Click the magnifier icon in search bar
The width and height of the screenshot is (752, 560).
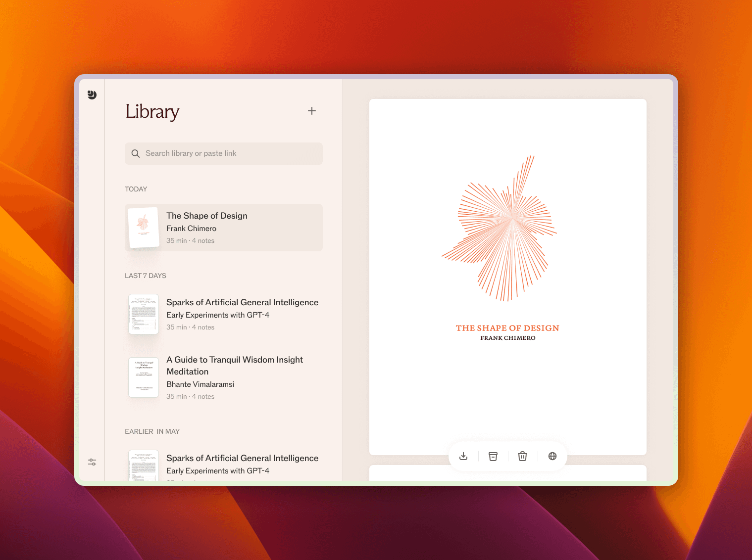point(136,154)
